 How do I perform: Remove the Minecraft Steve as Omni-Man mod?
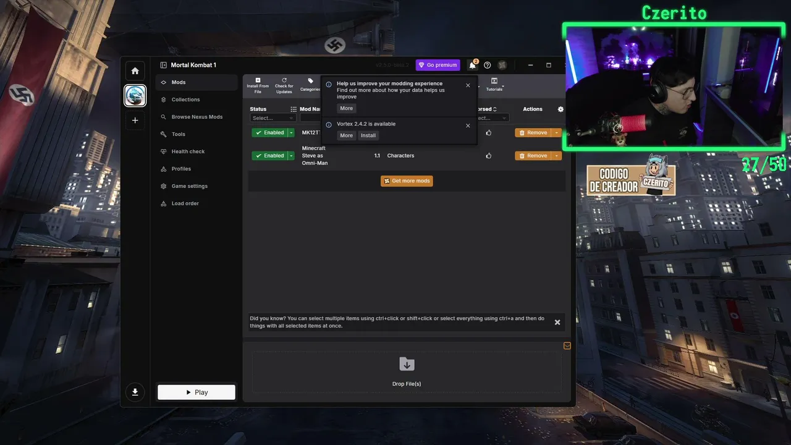click(533, 156)
